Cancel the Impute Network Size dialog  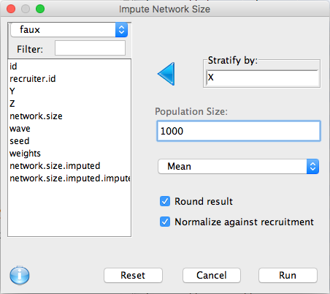click(212, 276)
